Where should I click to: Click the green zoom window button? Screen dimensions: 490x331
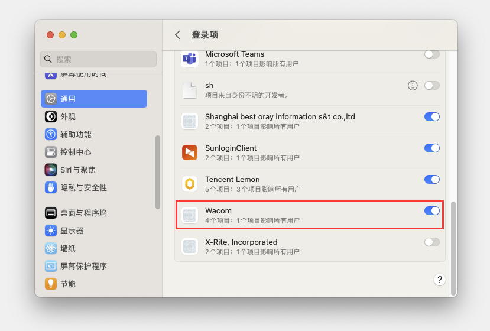[x=74, y=35]
